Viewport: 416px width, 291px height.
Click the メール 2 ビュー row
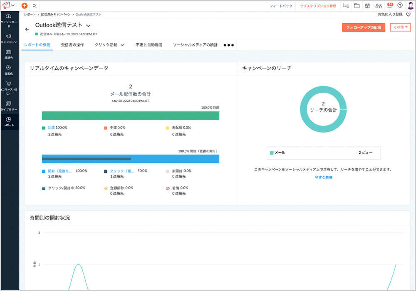pos(323,153)
